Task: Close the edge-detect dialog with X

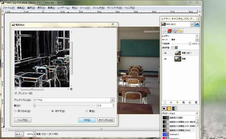Action: (113, 24)
